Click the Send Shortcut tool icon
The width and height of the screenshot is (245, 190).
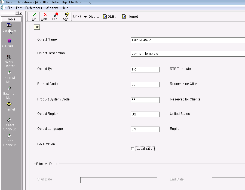tap(9, 136)
